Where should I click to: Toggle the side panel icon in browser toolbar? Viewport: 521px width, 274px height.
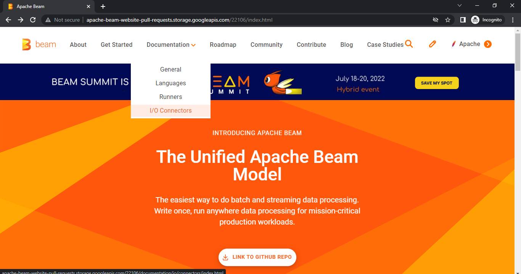[463, 20]
